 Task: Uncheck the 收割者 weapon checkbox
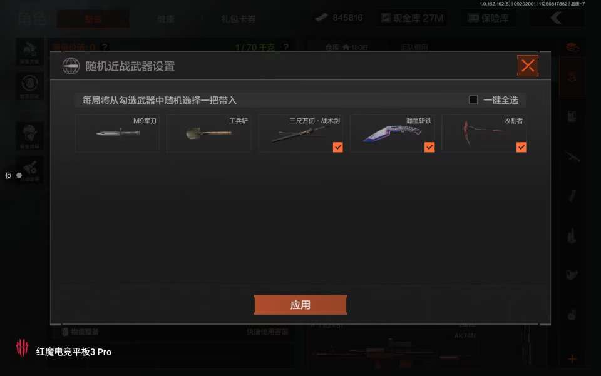(521, 147)
